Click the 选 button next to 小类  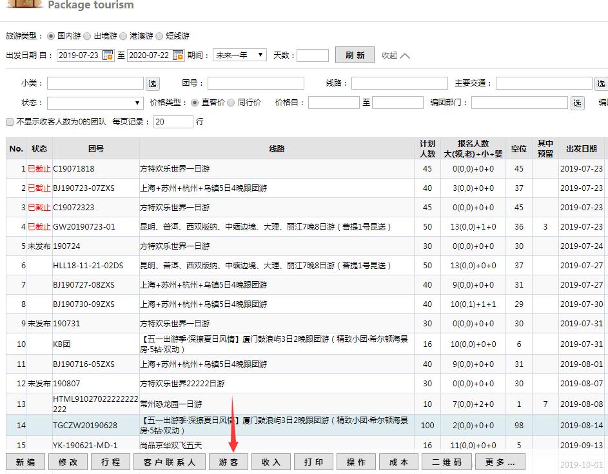coord(152,83)
